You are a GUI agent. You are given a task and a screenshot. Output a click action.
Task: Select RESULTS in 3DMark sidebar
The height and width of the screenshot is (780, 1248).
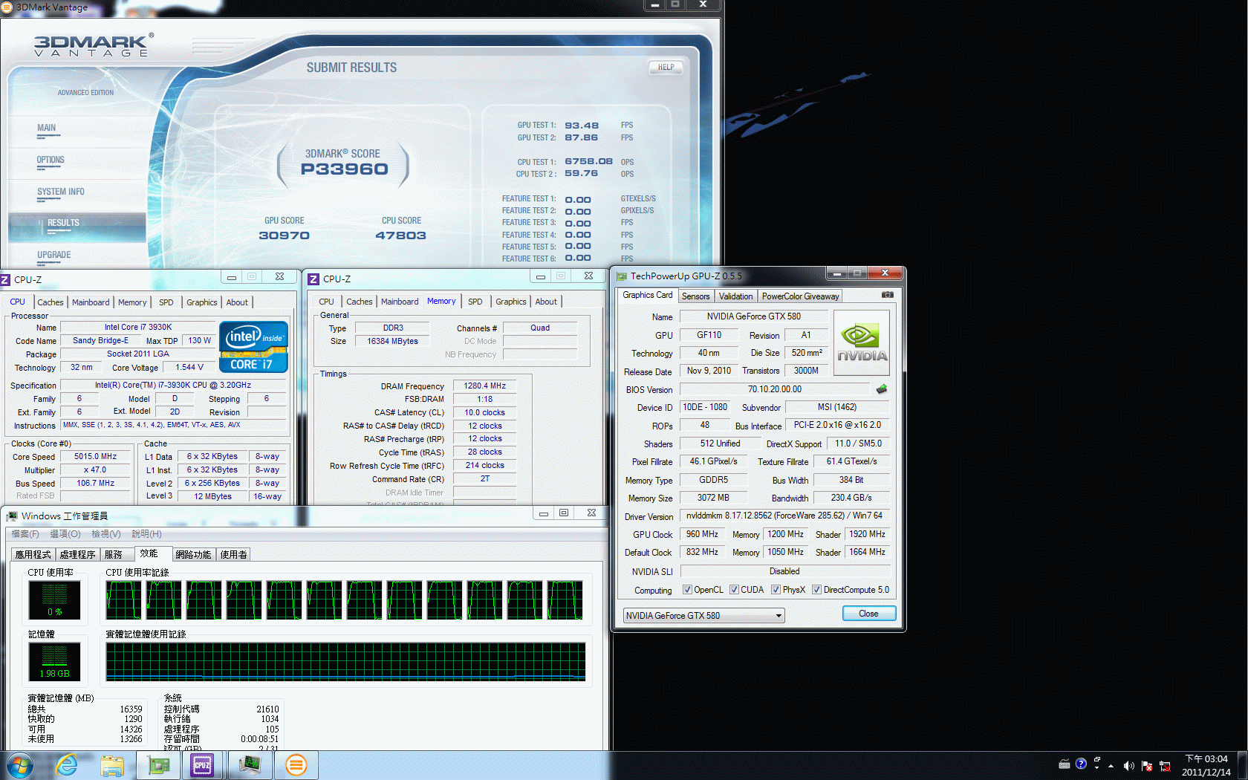77,227
